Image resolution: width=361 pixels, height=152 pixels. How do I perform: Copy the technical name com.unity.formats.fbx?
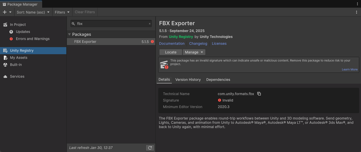tap(259, 94)
